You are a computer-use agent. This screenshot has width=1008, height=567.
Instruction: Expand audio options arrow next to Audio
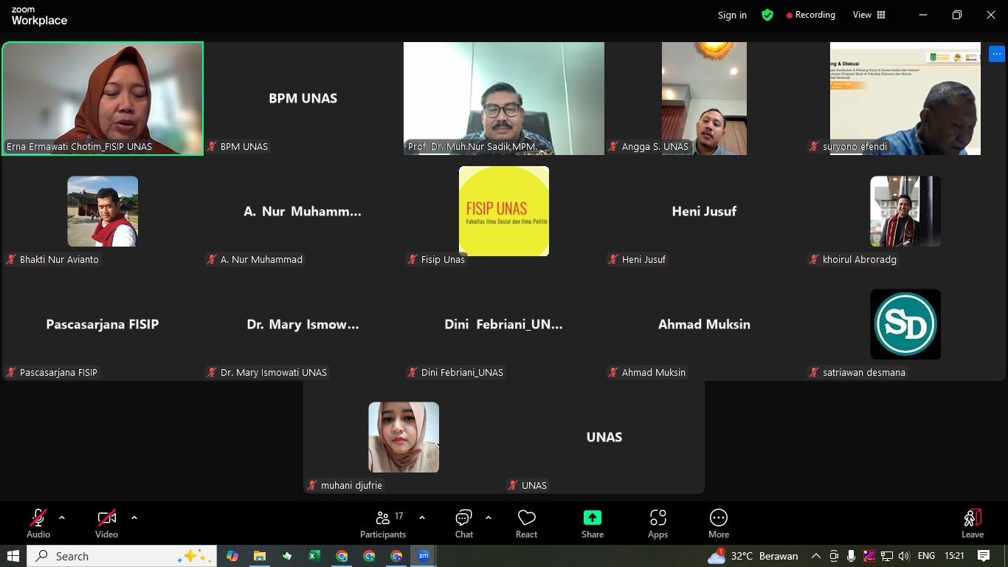[62, 518]
